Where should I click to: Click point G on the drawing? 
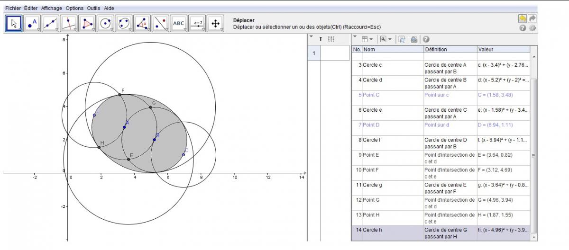pyautogui.click(x=150, y=107)
